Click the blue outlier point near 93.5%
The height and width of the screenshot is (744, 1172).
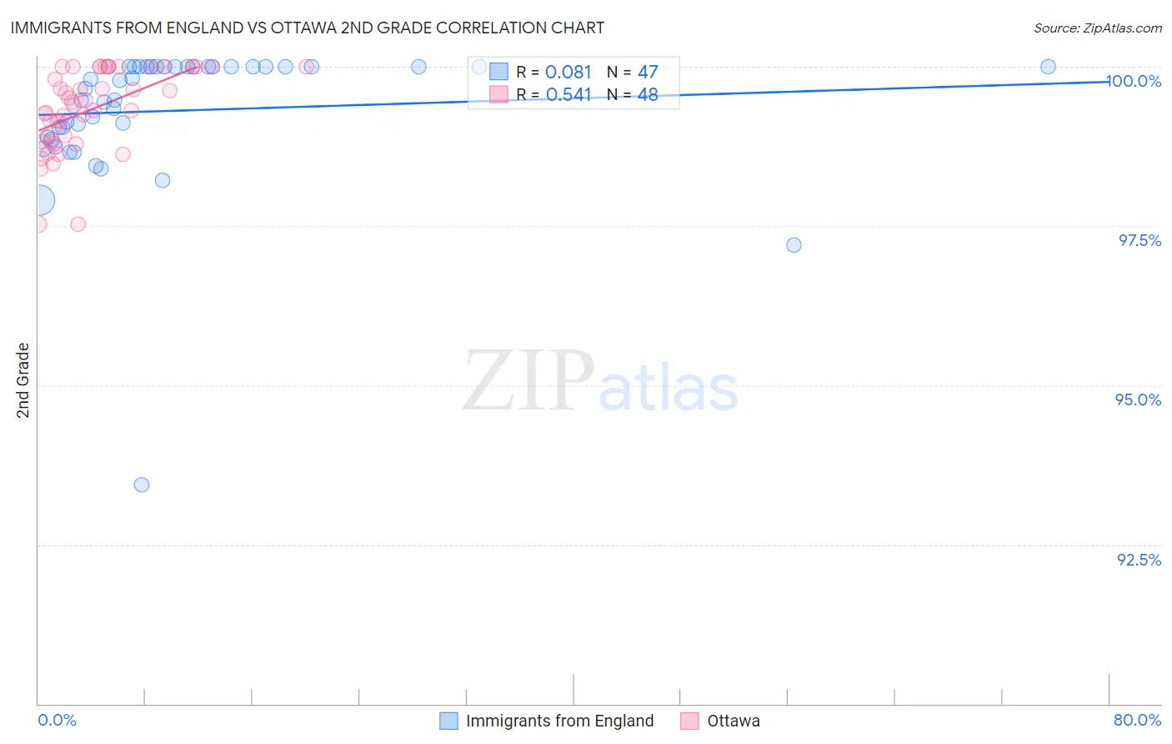click(x=142, y=485)
